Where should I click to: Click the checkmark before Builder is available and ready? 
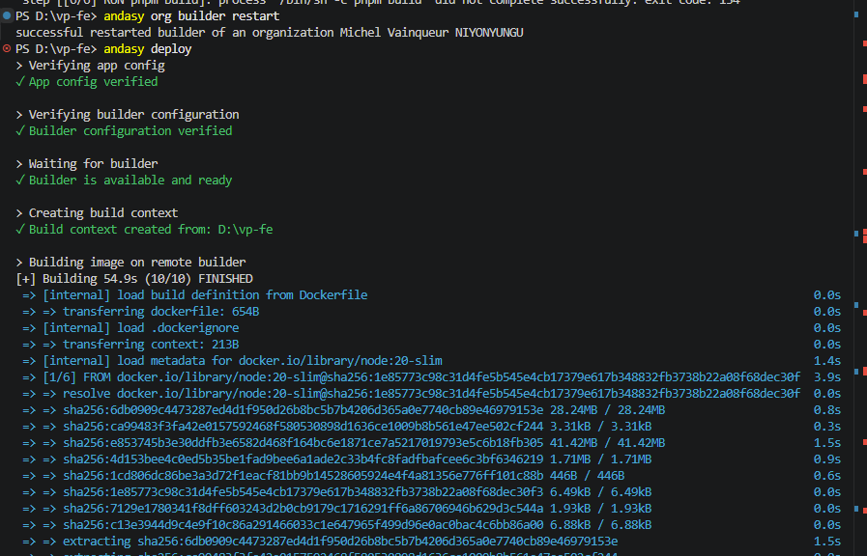pyautogui.click(x=20, y=181)
